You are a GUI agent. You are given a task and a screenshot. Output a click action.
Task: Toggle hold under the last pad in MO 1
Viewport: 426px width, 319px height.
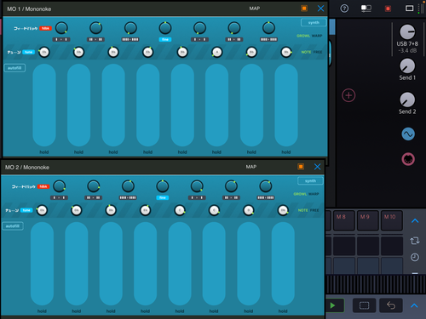pos(286,152)
